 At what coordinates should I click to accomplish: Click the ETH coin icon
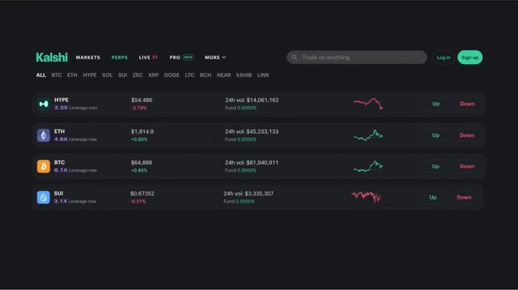tap(43, 135)
